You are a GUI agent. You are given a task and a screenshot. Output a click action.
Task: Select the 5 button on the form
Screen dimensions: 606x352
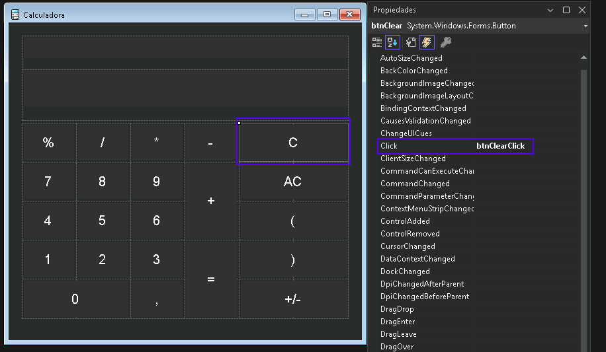pyautogui.click(x=103, y=221)
